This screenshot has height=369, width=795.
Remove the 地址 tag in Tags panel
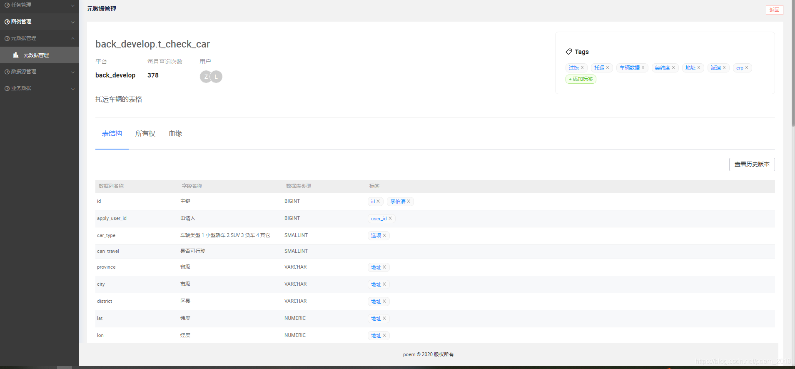(699, 68)
